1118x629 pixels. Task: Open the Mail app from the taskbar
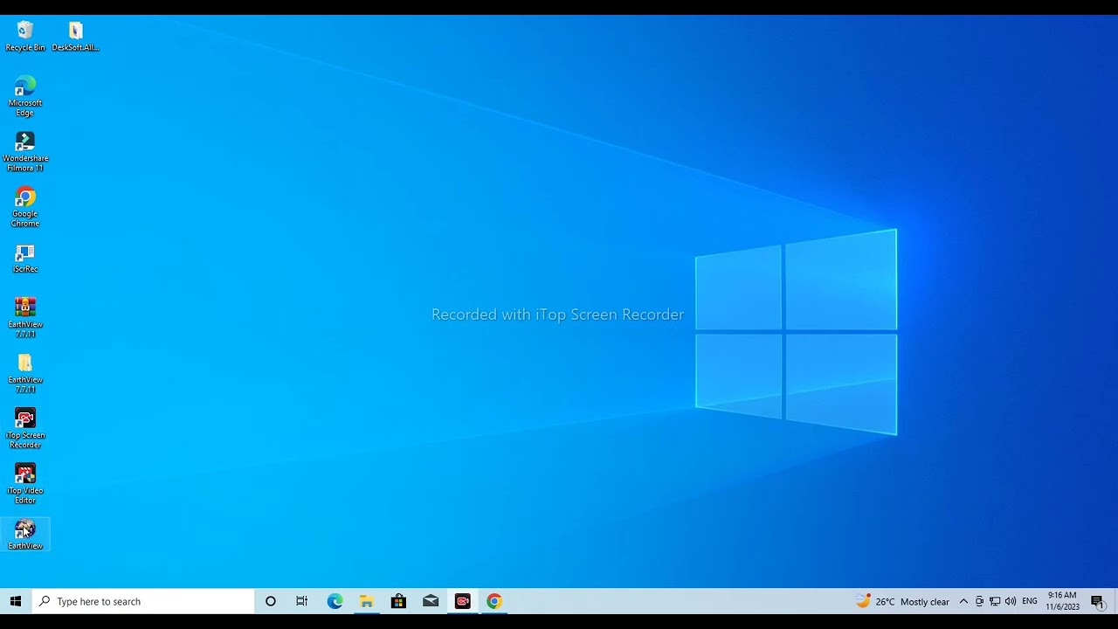pos(431,601)
